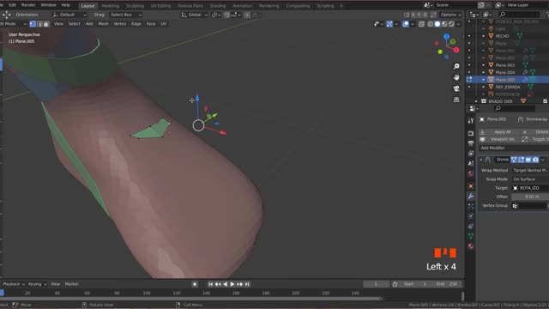Expand the Plane.003 outliner item
Viewport: 549px width, 309px height.
point(484,65)
